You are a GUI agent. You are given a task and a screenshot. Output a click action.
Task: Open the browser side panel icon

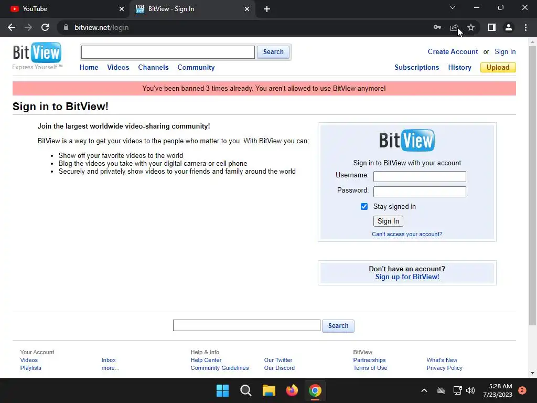pyautogui.click(x=492, y=27)
